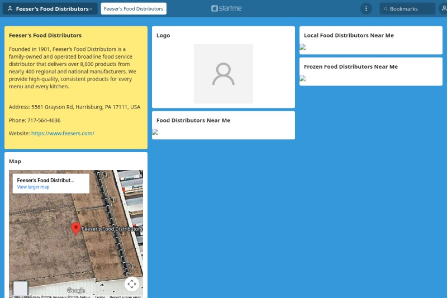Screen dimensions: 447x298
Task: Select the Feeser's Food Distributors page tab
Action: point(134,9)
